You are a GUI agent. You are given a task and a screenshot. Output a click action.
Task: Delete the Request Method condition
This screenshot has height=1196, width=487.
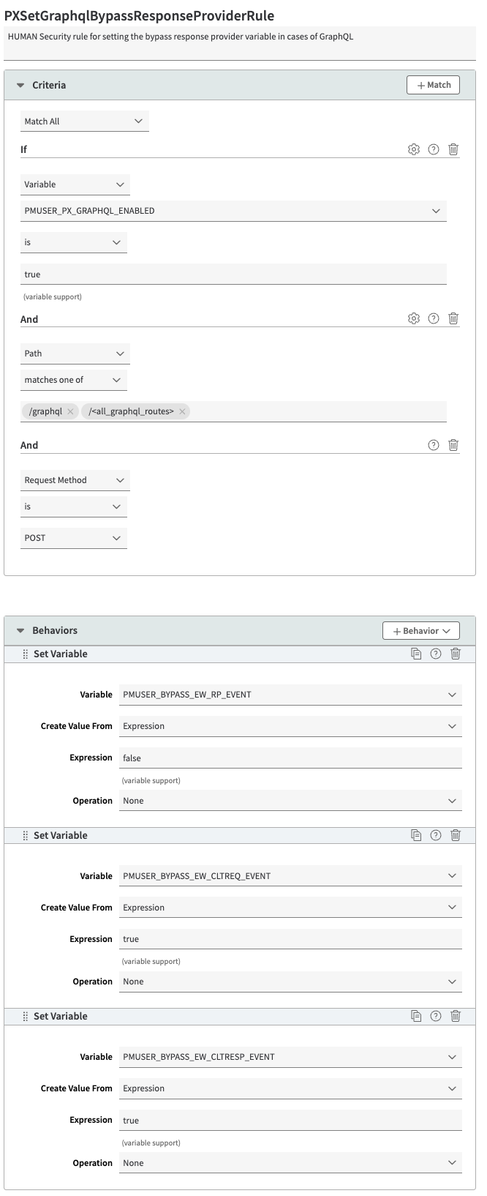pos(453,445)
